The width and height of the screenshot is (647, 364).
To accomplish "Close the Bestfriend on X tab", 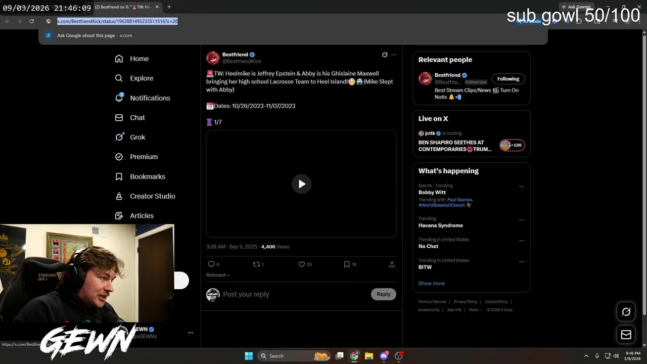I will coord(157,7).
